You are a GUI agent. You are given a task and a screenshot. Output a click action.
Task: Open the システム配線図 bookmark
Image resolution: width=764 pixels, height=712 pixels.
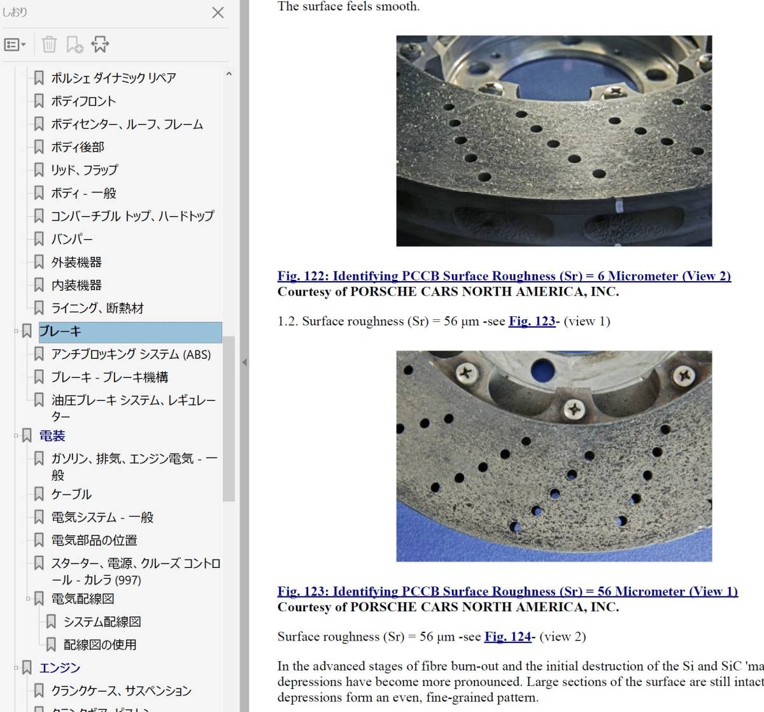(103, 621)
